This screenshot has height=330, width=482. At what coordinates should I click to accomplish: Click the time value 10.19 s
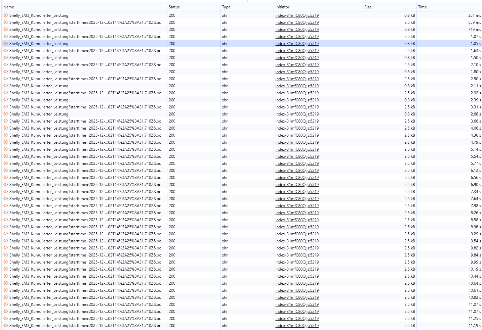pos(475,269)
